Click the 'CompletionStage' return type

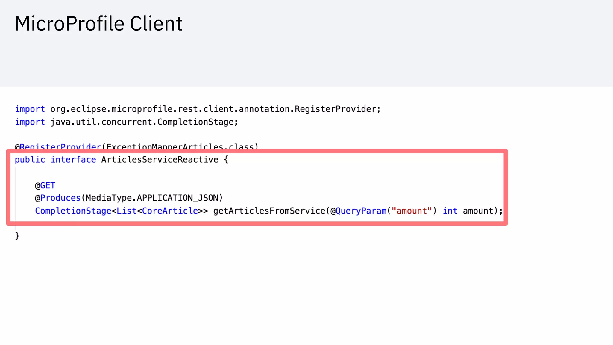tap(73, 211)
